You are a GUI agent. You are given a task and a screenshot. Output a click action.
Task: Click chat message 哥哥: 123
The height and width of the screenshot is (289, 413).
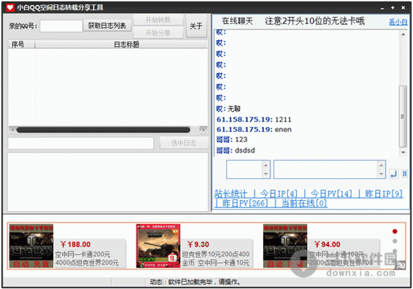coord(232,140)
